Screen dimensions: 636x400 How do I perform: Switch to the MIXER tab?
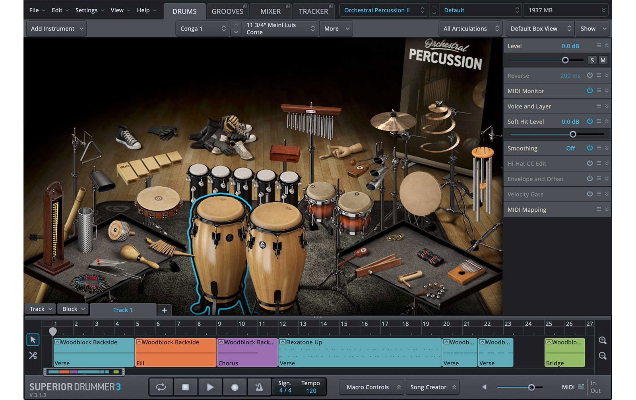point(270,11)
